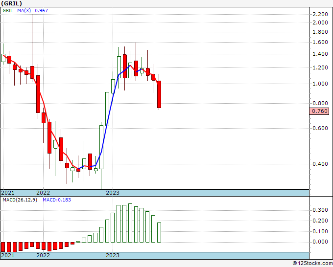
Task: Click the 0.300 MACD axis label
Action: coord(320,210)
